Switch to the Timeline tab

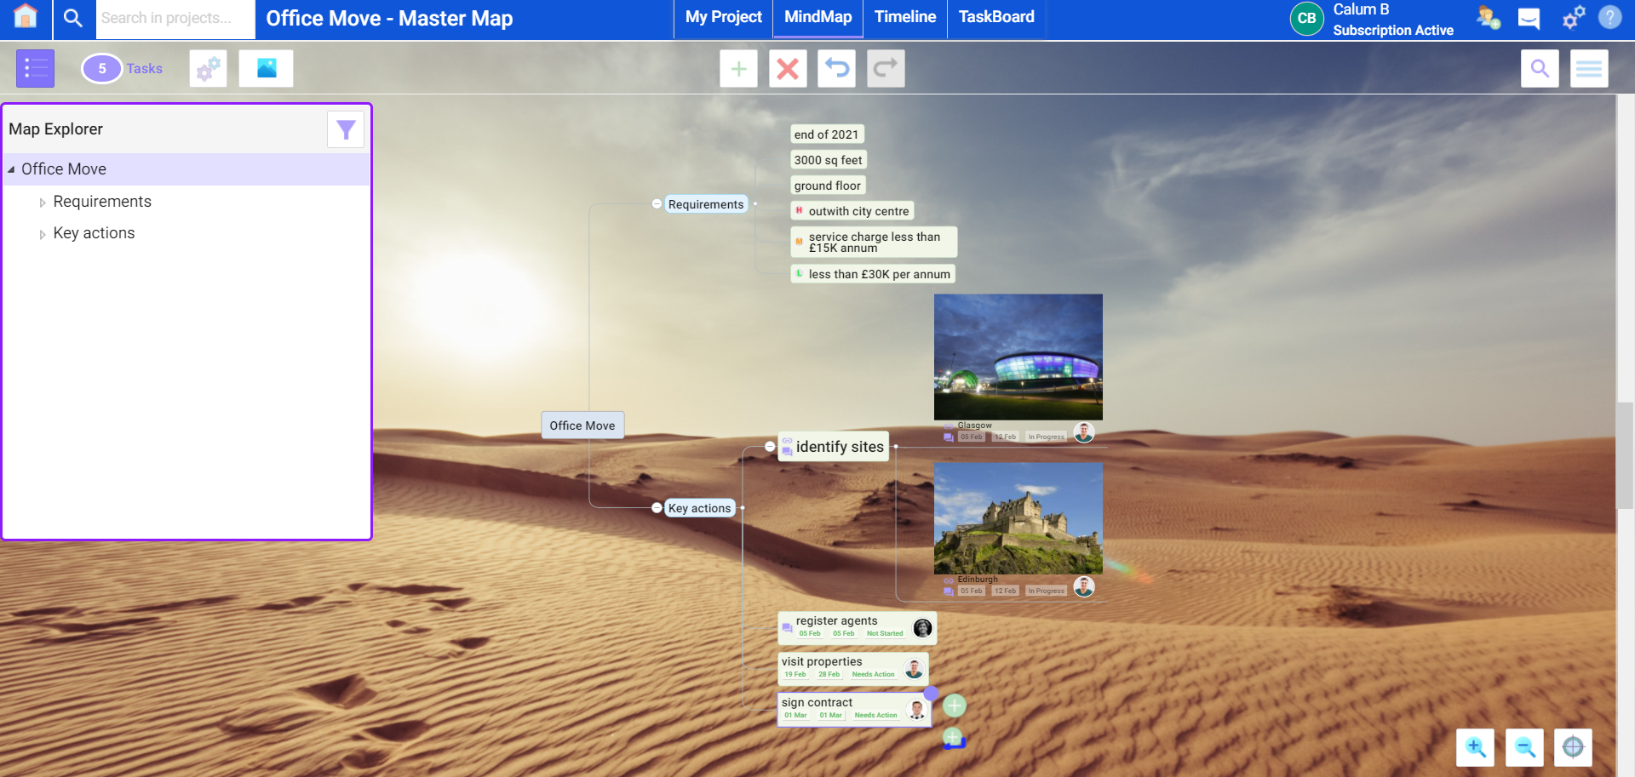[904, 16]
